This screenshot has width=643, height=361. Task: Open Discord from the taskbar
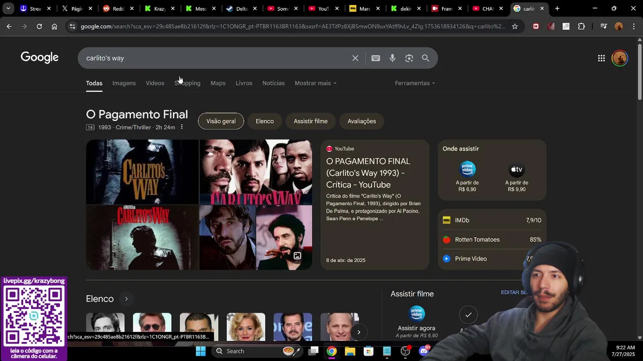point(424,351)
